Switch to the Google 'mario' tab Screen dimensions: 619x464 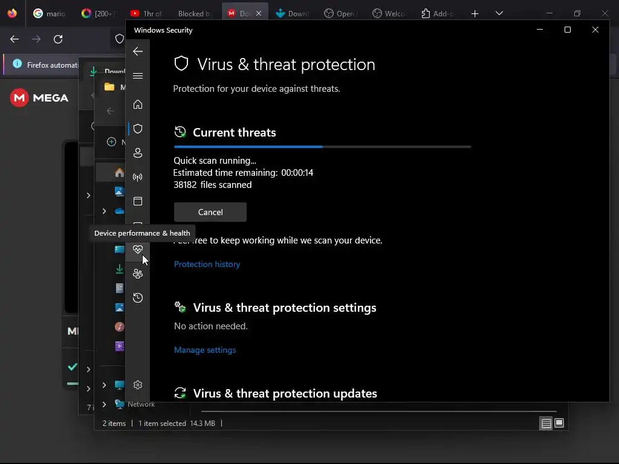tap(49, 13)
